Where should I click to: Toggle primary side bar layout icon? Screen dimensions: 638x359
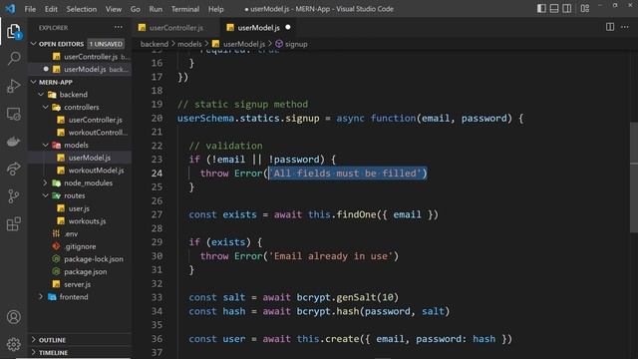pos(541,9)
